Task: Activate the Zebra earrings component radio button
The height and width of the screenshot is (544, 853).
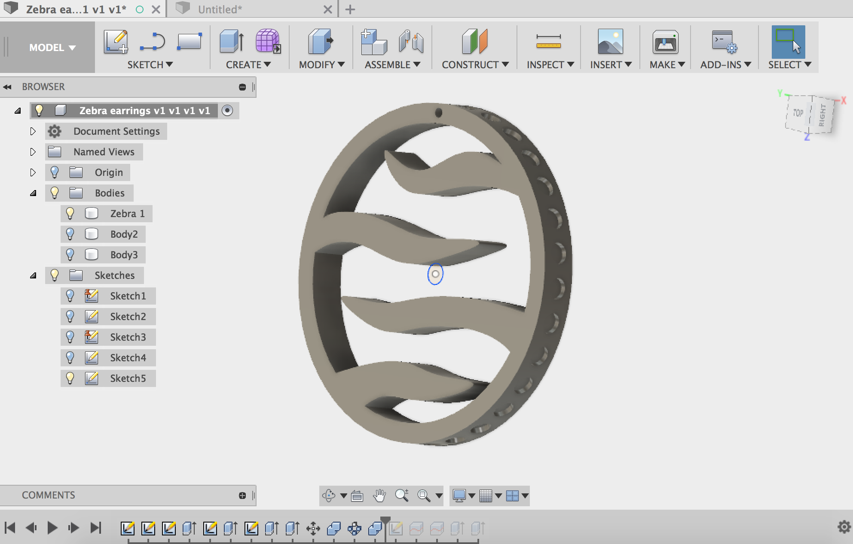Action: pyautogui.click(x=227, y=110)
